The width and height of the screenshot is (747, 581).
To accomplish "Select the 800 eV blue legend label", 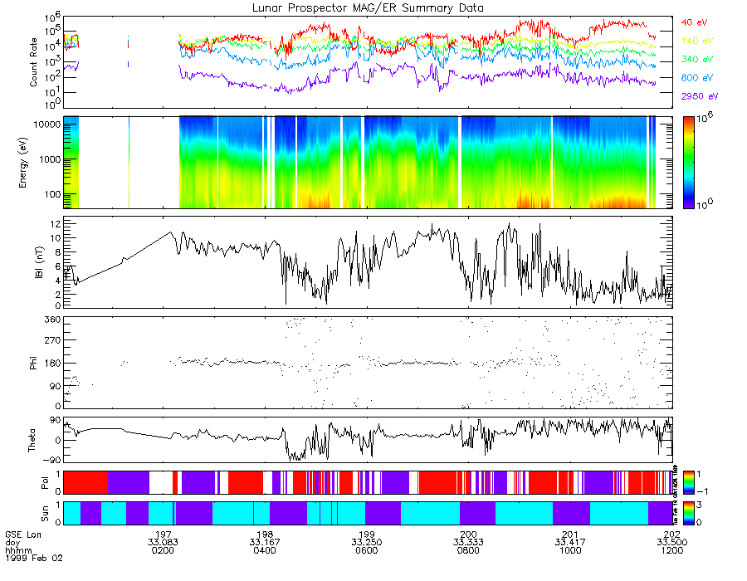I will [x=697, y=78].
